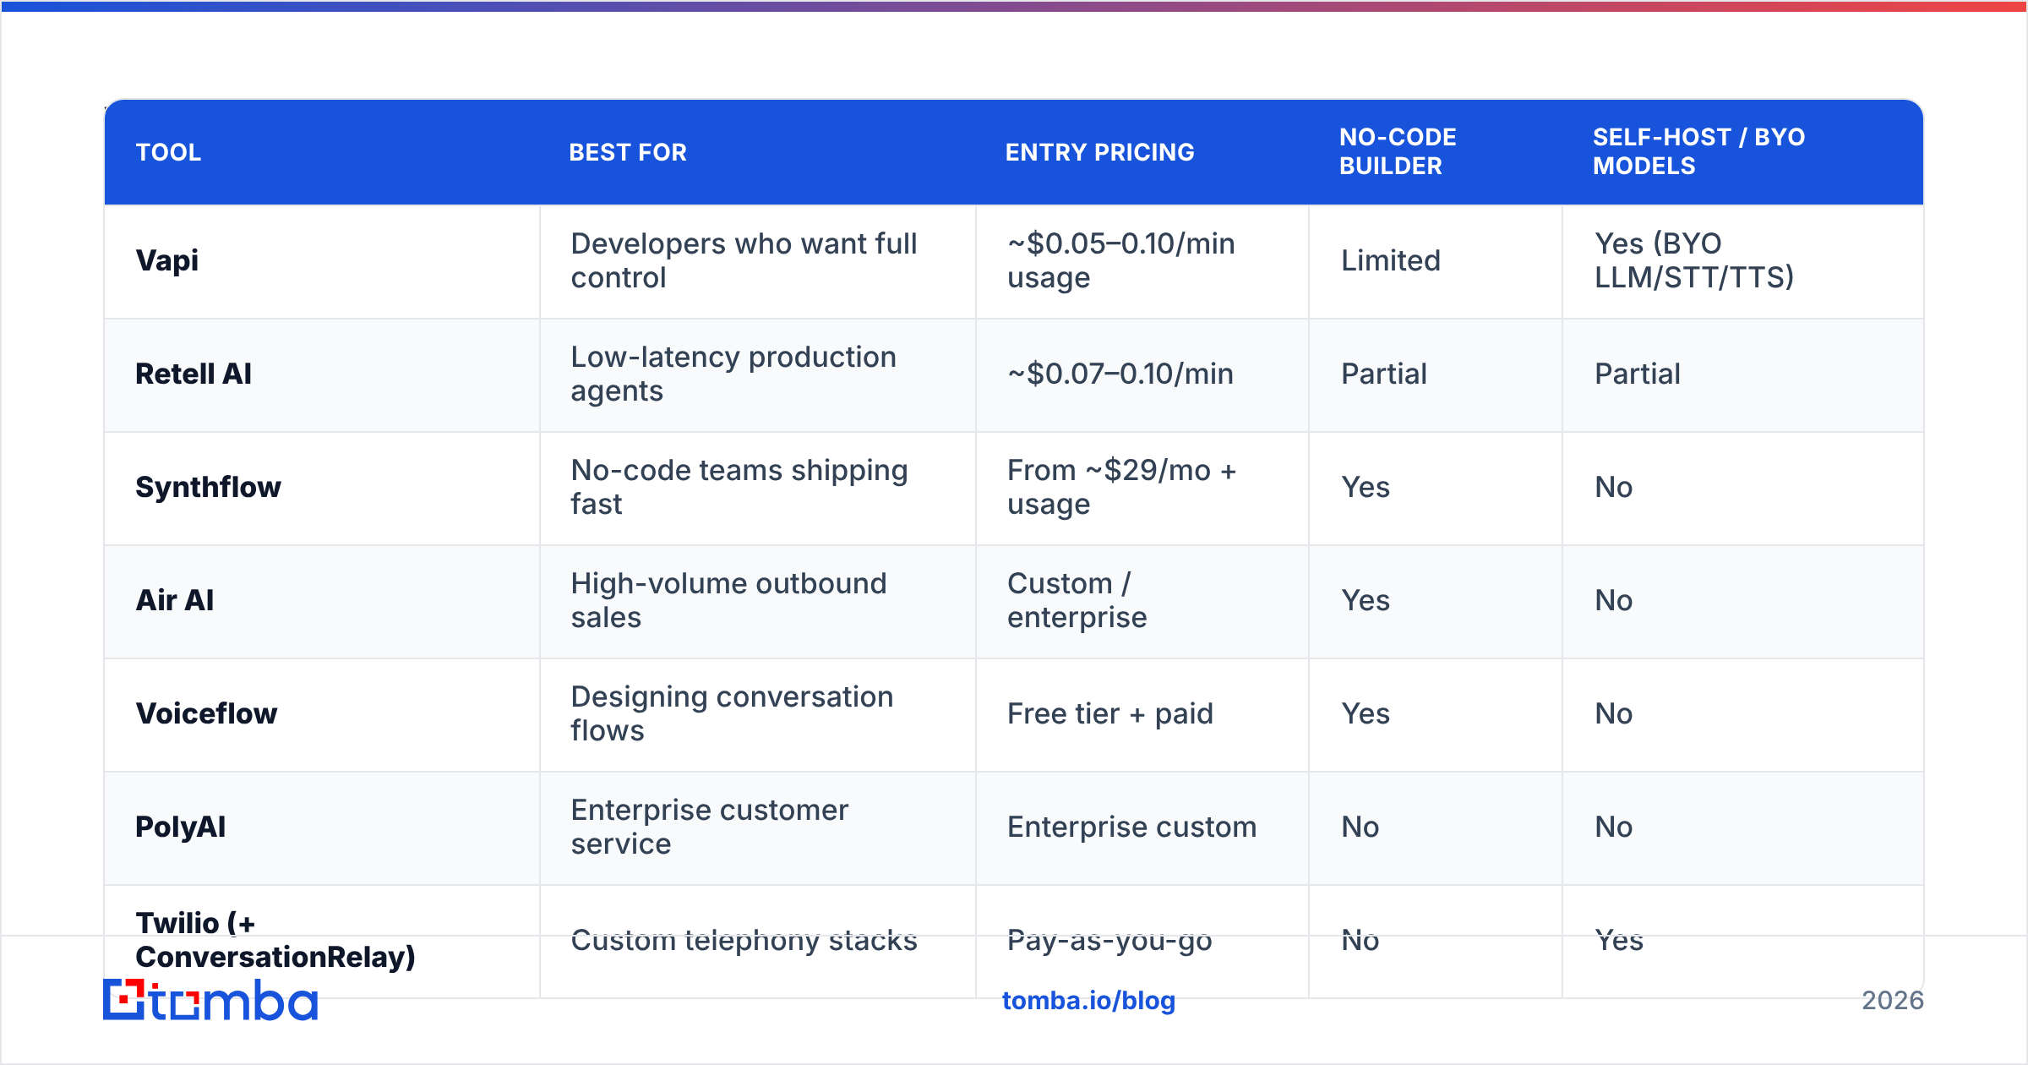This screenshot has width=2028, height=1065.
Task: Click Retell AI's self-host 'Partial' value
Action: pyautogui.click(x=1637, y=374)
